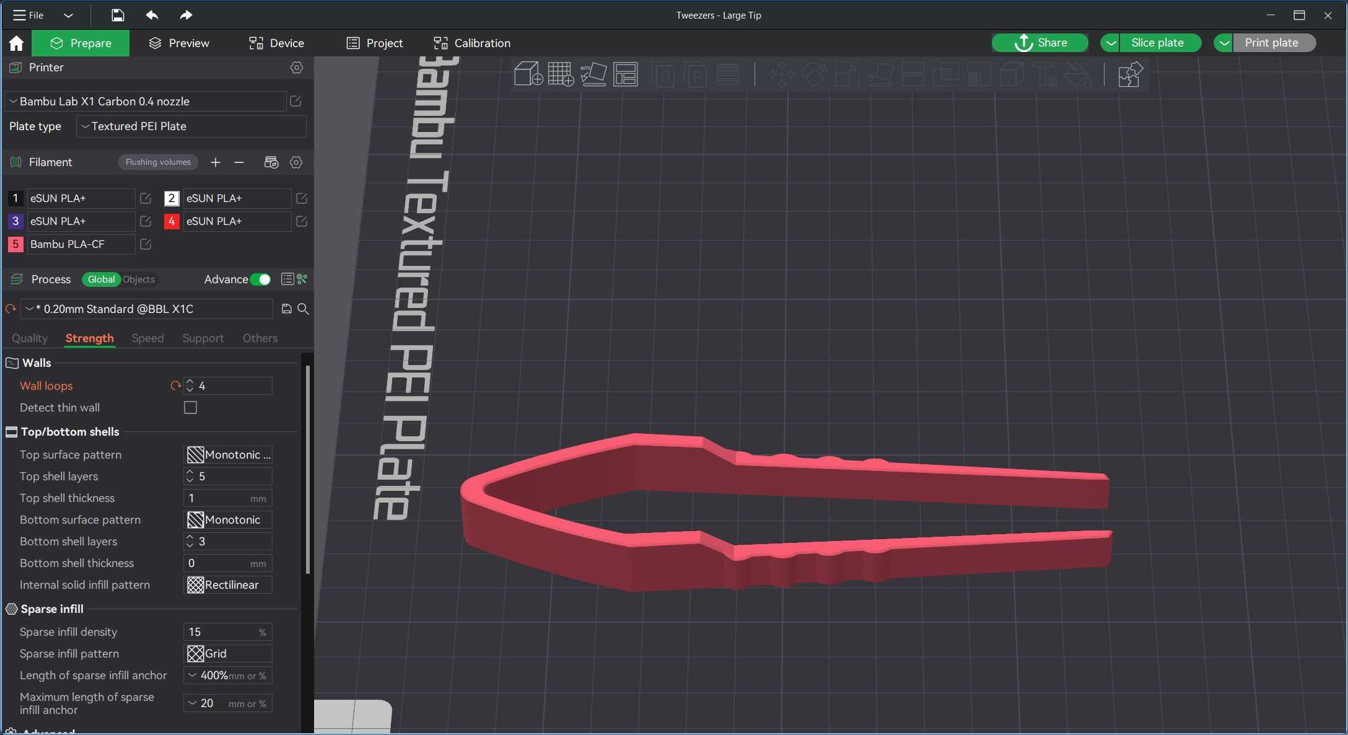Image resolution: width=1348 pixels, height=735 pixels.
Task: Open the Speed settings tab
Action: pyautogui.click(x=147, y=338)
